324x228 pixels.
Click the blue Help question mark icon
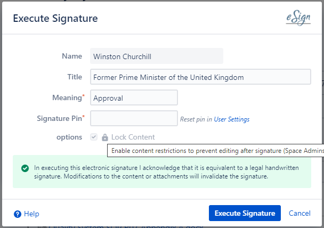coord(18,214)
